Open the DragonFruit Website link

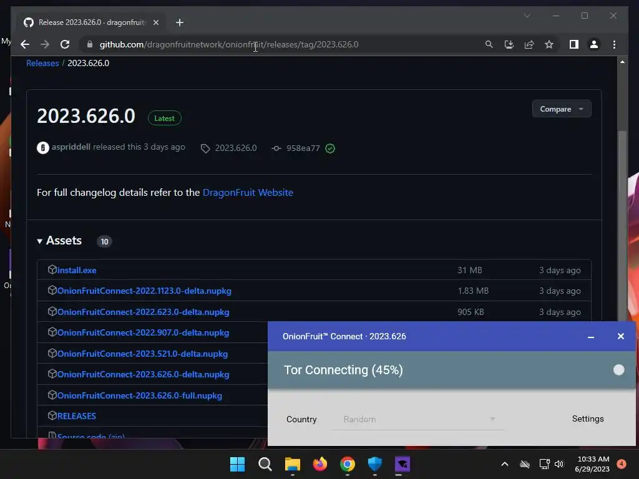click(248, 192)
